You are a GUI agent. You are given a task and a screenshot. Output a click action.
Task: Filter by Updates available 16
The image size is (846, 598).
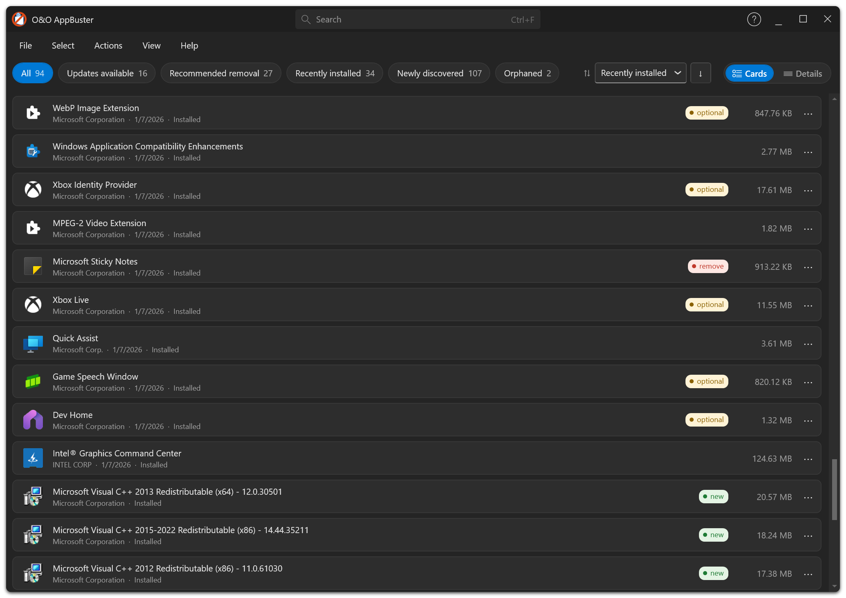[107, 73]
